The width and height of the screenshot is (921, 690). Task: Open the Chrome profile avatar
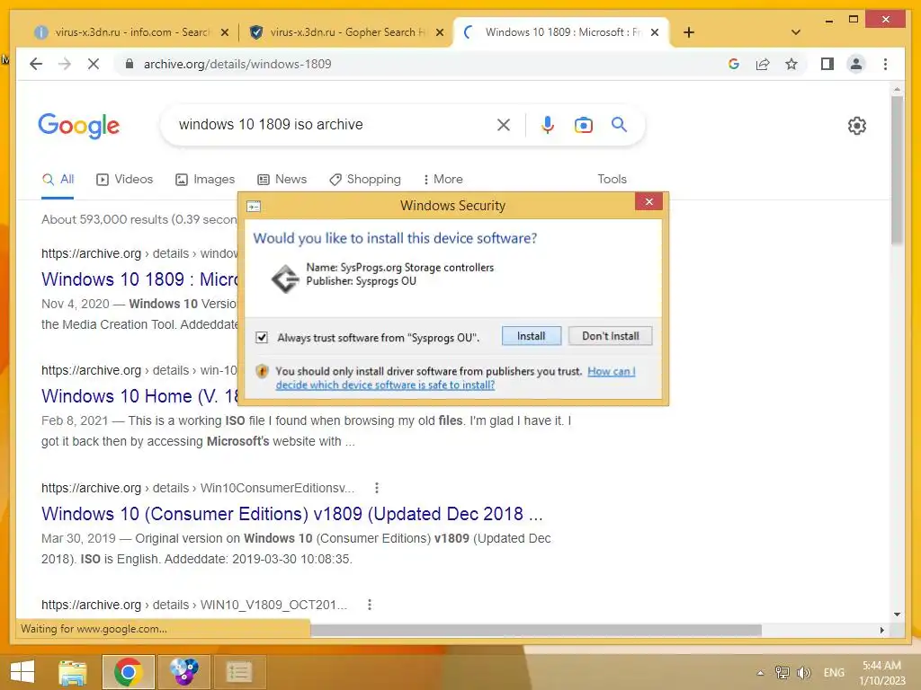coord(856,64)
